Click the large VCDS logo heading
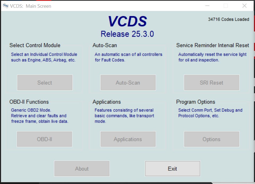255x184 pixels. point(127,21)
